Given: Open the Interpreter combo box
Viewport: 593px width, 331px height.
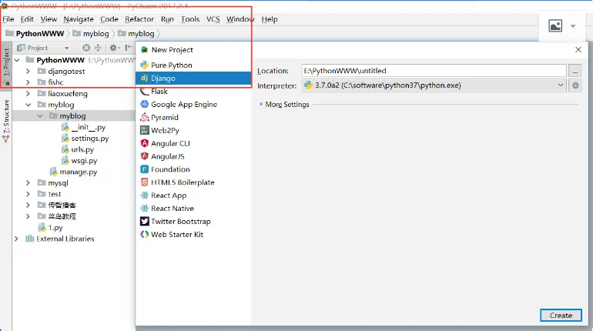Looking at the screenshot, I should tap(434, 85).
